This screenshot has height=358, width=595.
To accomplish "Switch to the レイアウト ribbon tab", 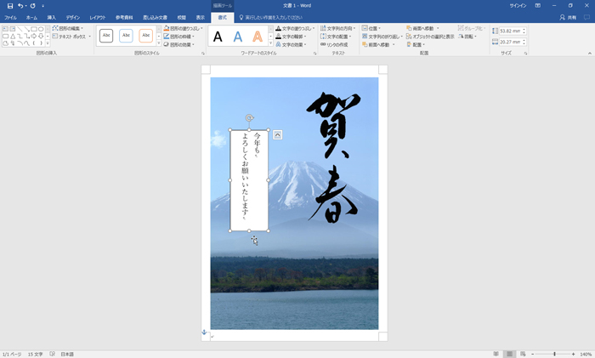I will pyautogui.click(x=98, y=17).
